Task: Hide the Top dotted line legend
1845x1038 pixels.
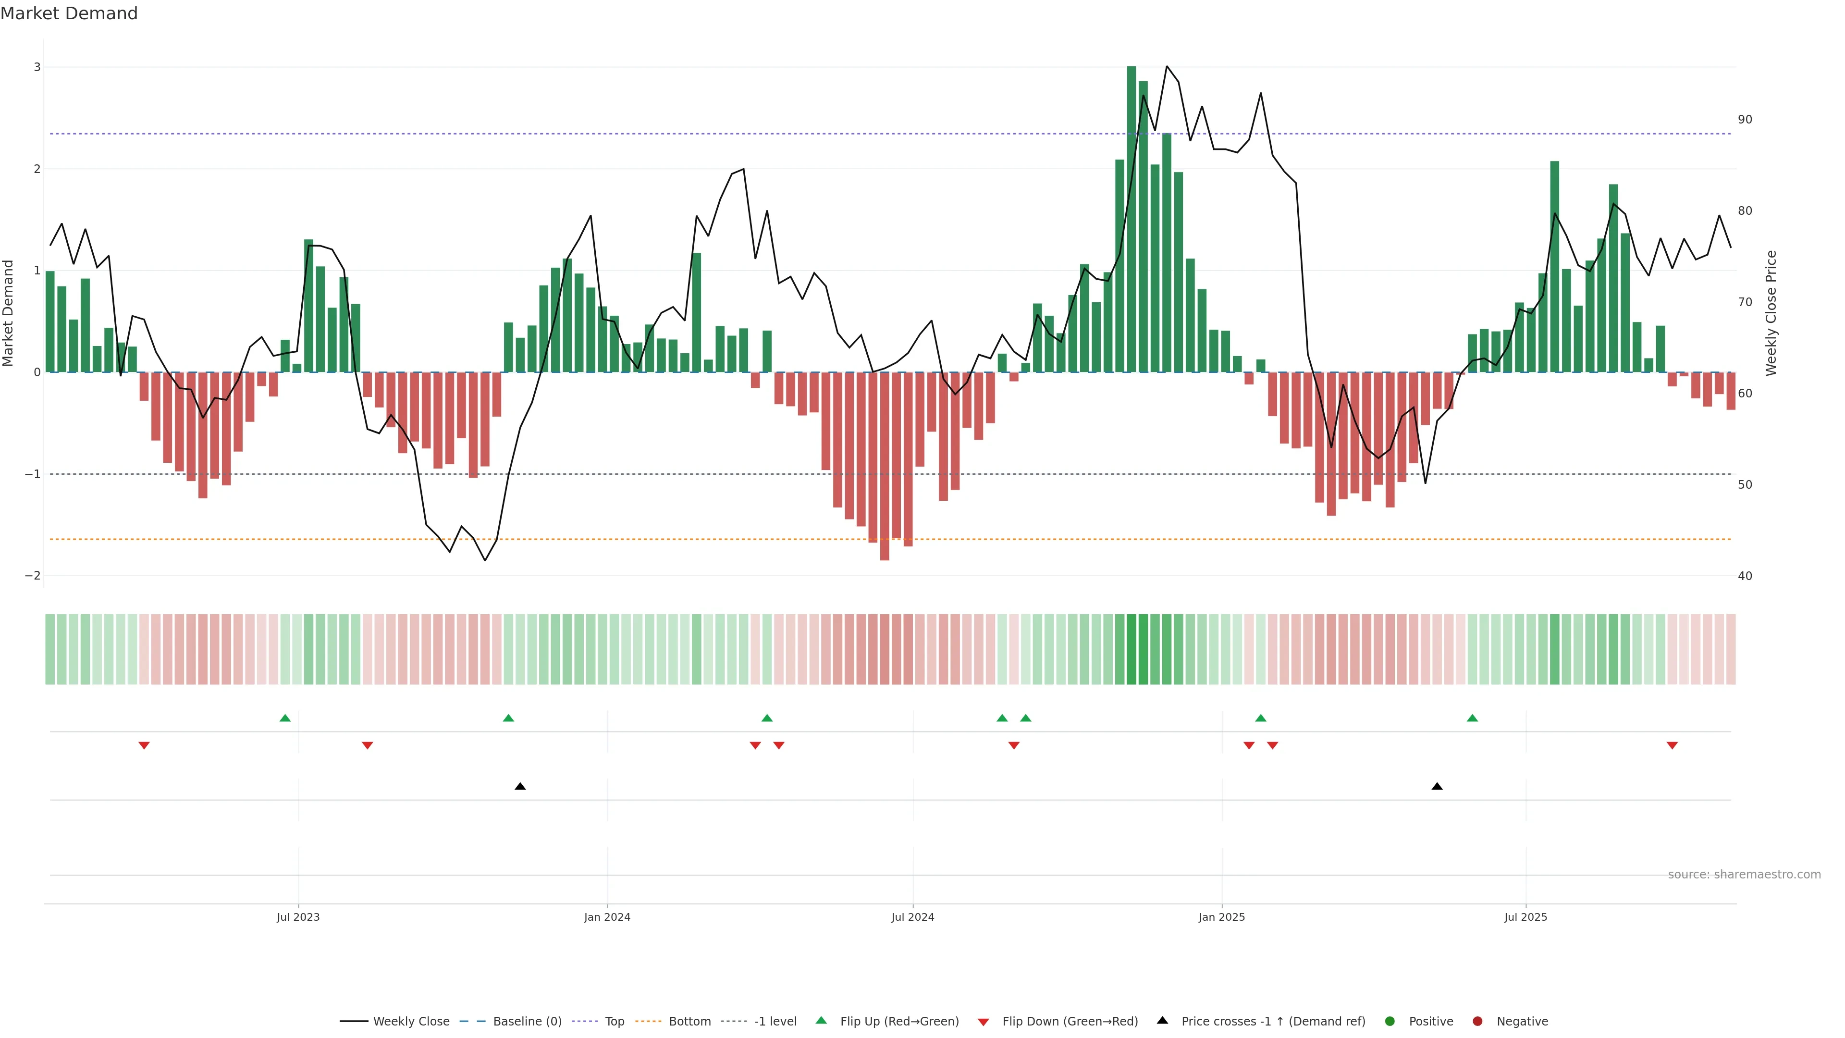Action: [x=614, y=1022]
